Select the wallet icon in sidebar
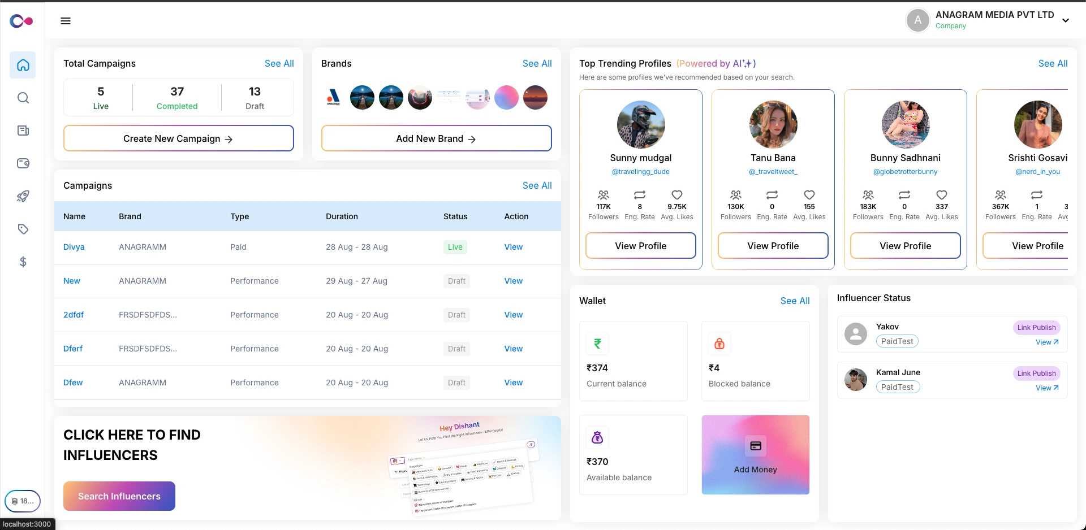Screen dimensions: 1086x530 (23, 163)
